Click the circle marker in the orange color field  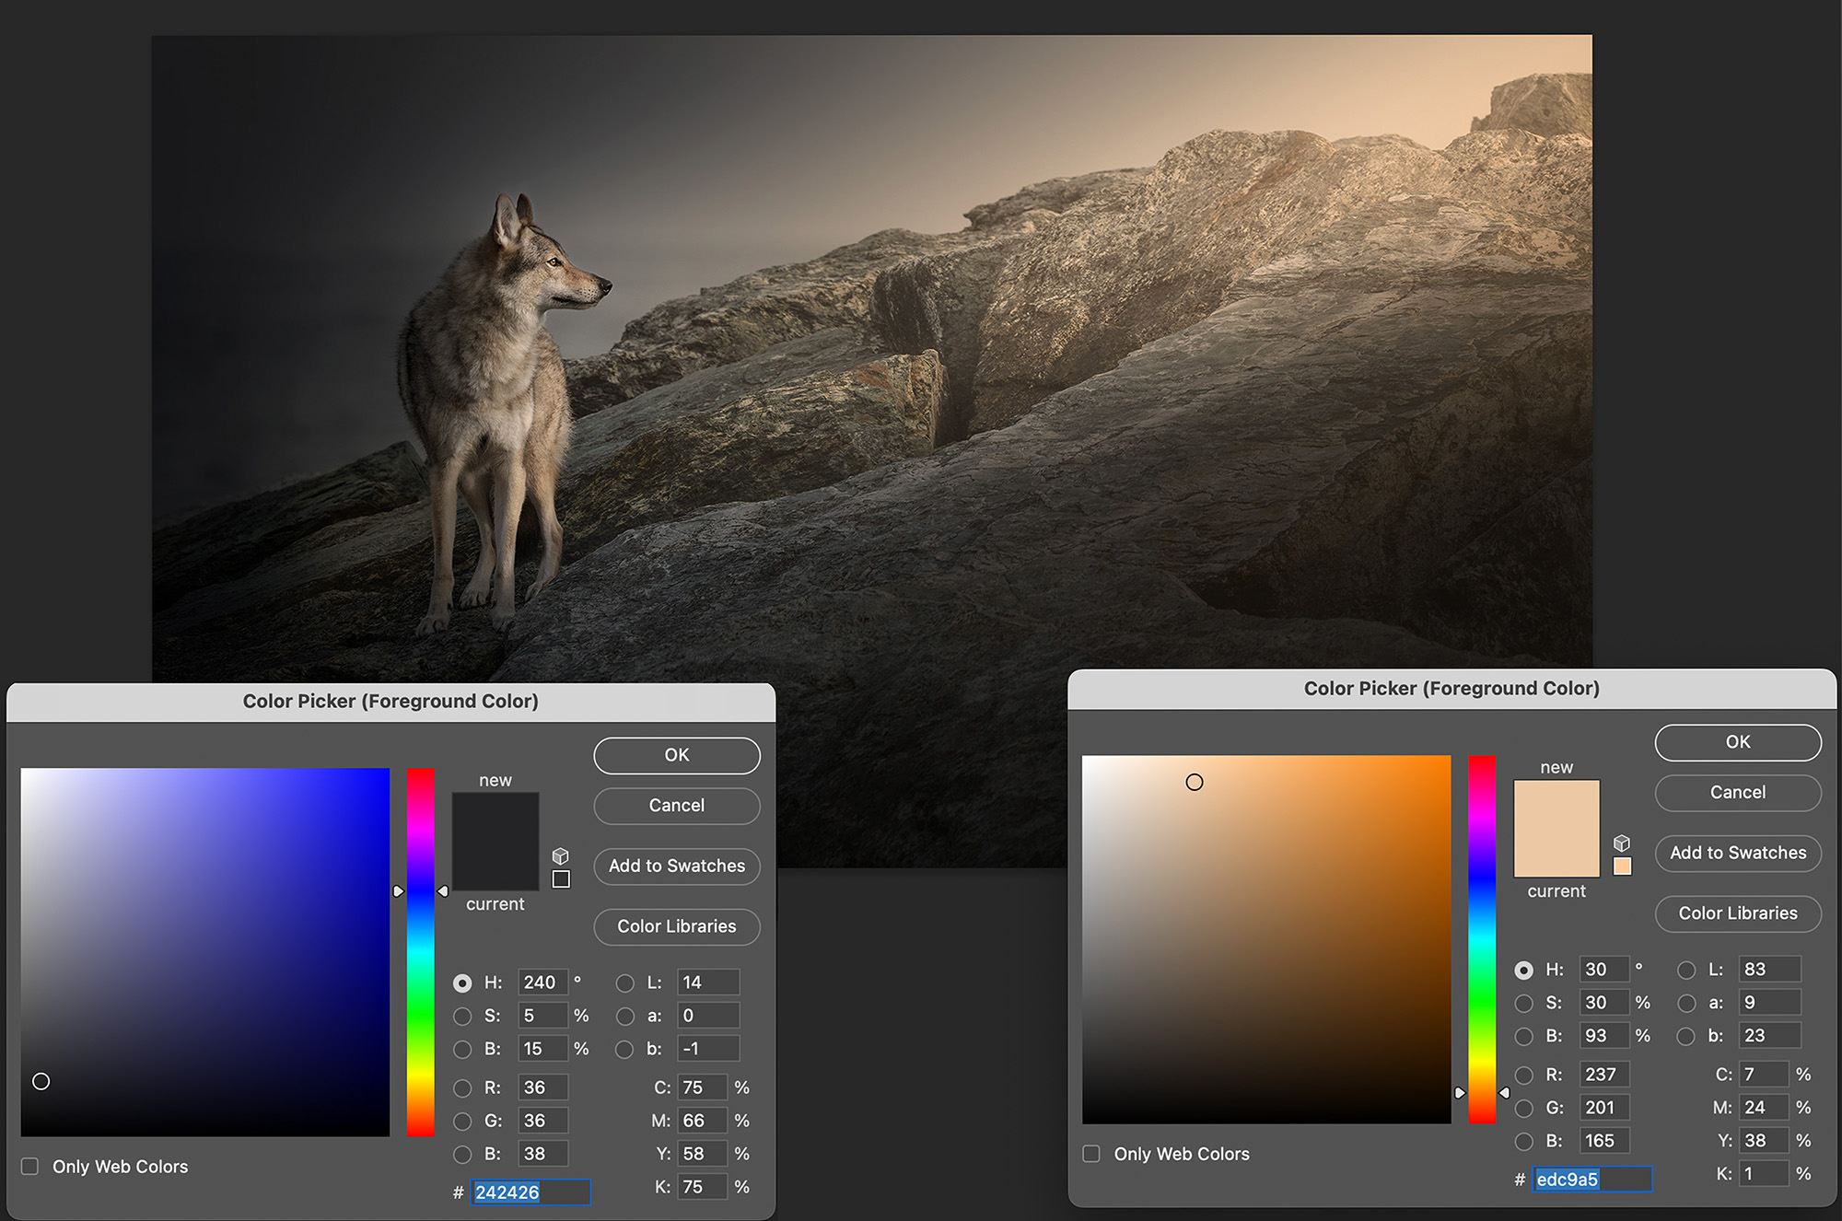click(x=1195, y=782)
